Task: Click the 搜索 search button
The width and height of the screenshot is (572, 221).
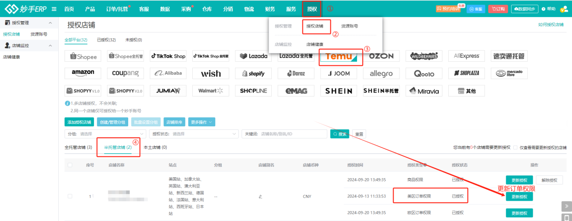Action: (340, 134)
